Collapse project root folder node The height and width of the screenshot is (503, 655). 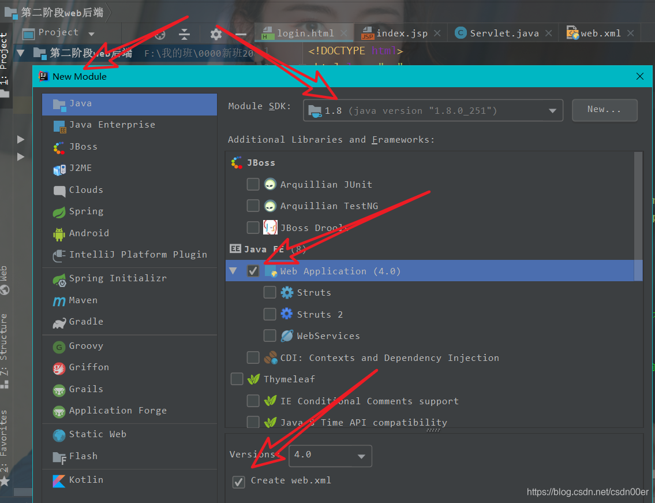click(20, 53)
